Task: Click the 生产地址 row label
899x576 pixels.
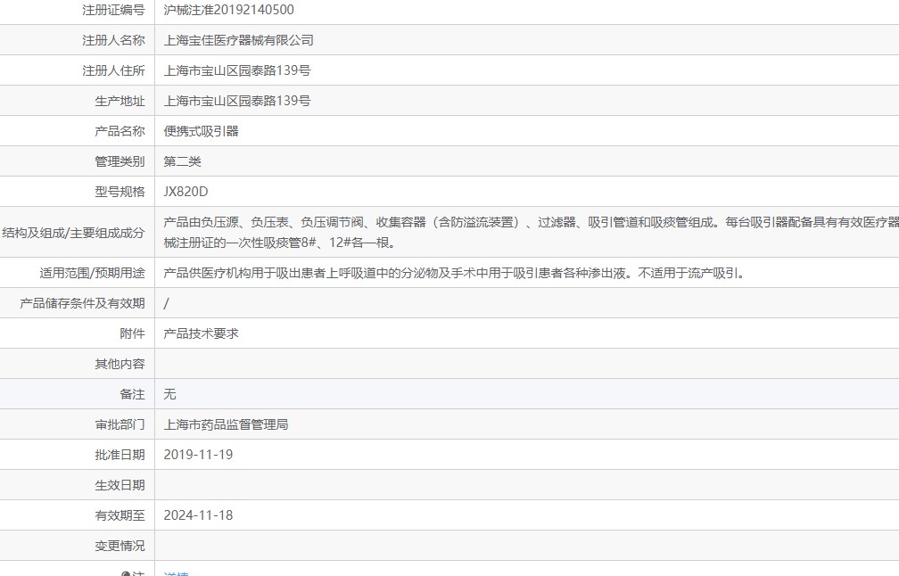Action: click(x=120, y=101)
